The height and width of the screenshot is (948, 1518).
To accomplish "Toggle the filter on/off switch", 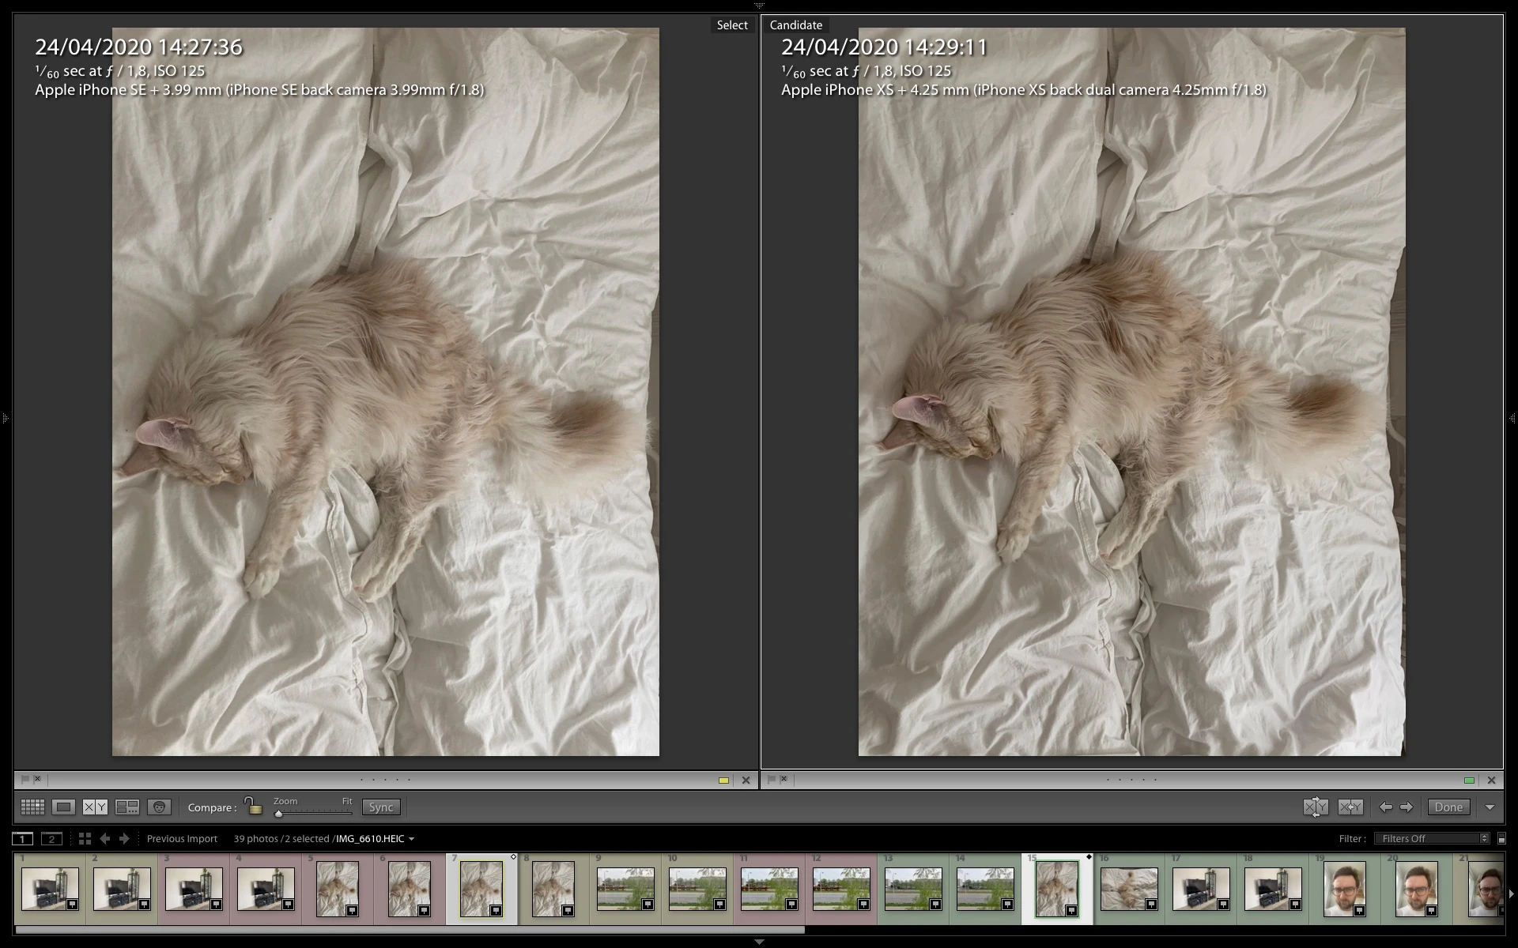I will (x=1501, y=838).
